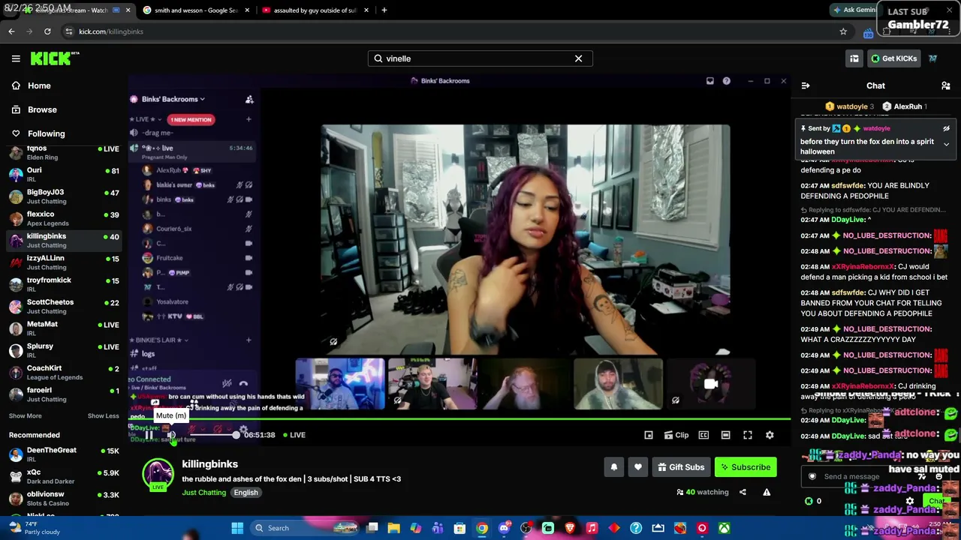961x540 pixels.
Task: Open Brave browser from taskbar
Action: click(x=570, y=528)
